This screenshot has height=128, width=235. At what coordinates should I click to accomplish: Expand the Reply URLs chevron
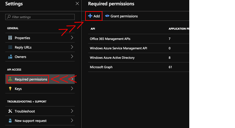coord(72,47)
